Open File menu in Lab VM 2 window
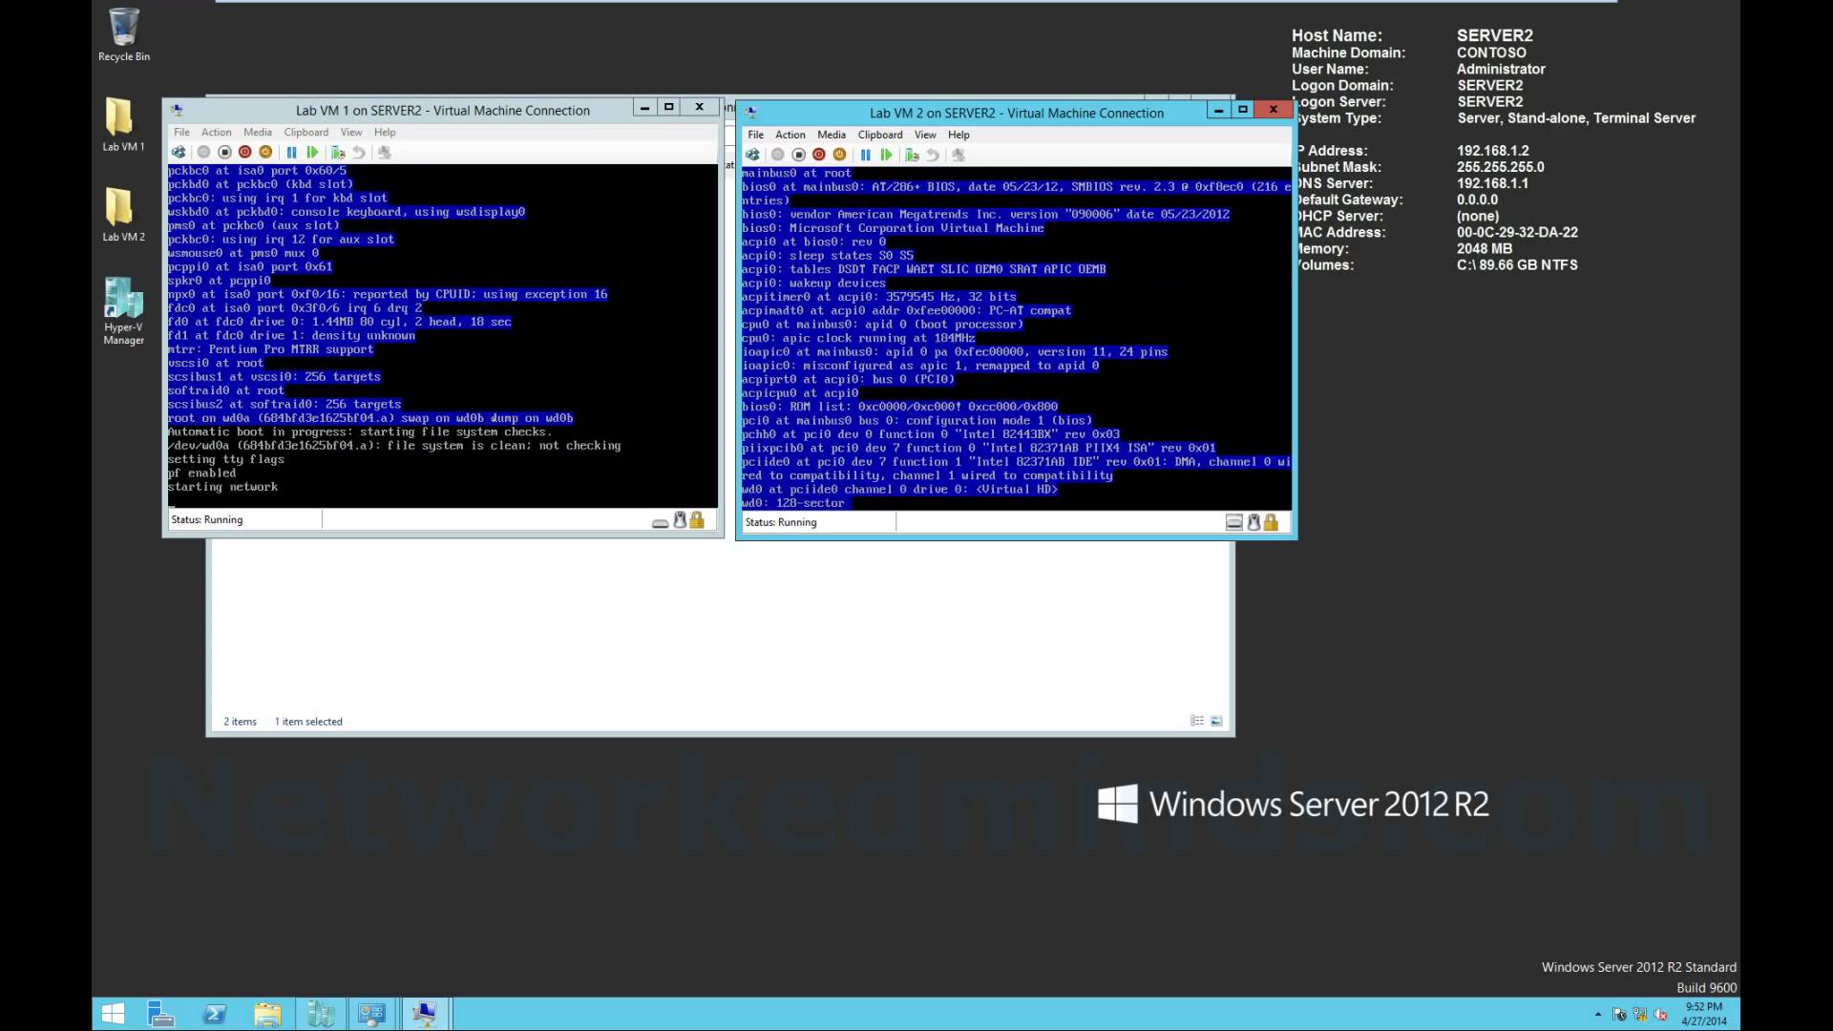The image size is (1833, 1031). coord(755,135)
